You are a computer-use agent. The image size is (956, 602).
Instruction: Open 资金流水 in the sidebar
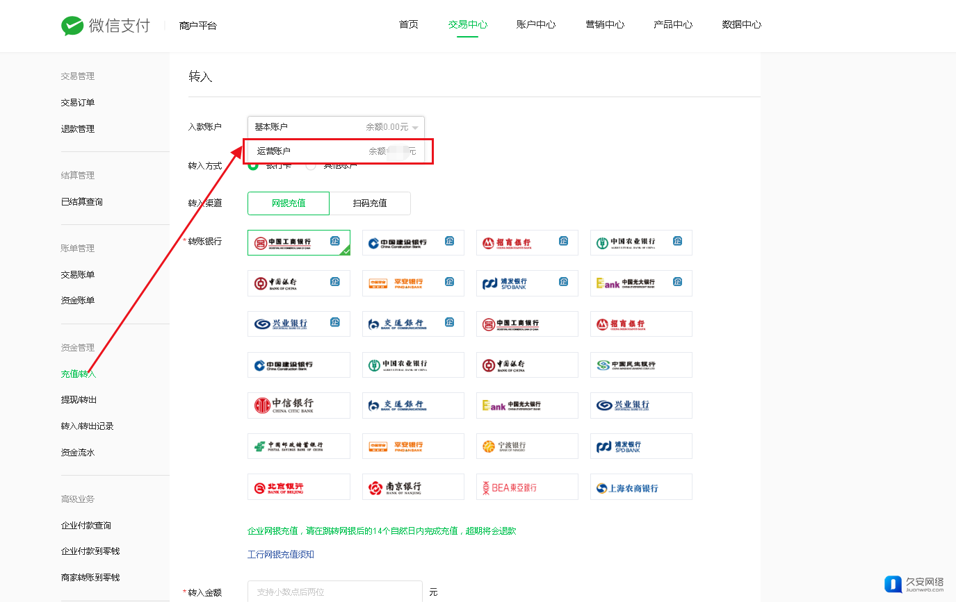(x=78, y=453)
